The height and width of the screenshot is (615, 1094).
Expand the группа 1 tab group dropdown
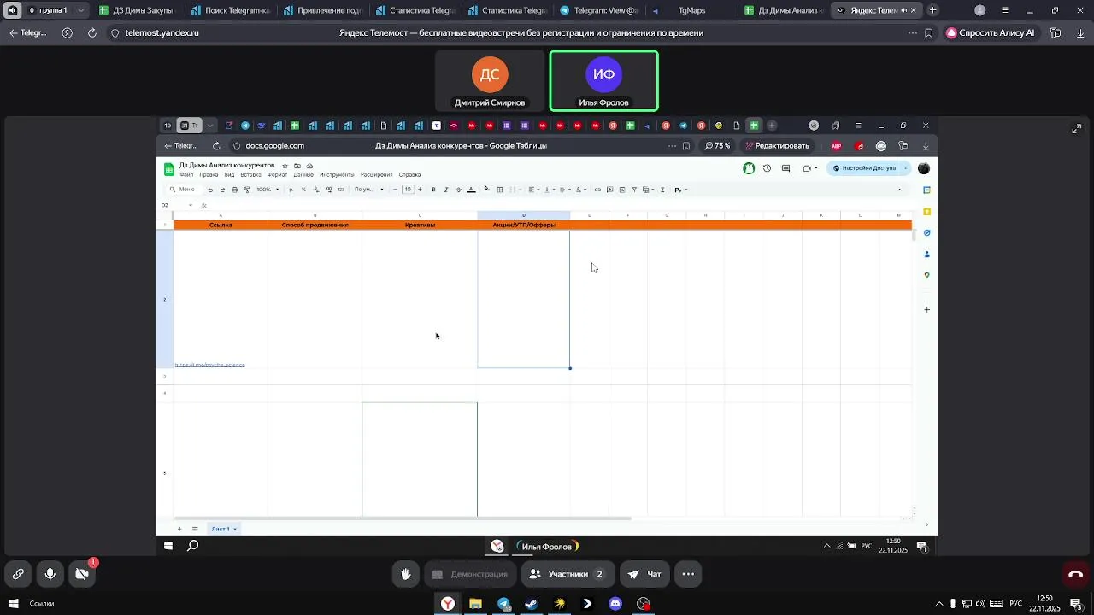coord(81,10)
